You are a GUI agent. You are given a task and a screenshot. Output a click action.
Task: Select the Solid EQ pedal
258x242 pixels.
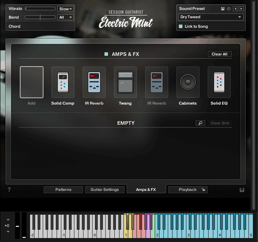[219, 82]
